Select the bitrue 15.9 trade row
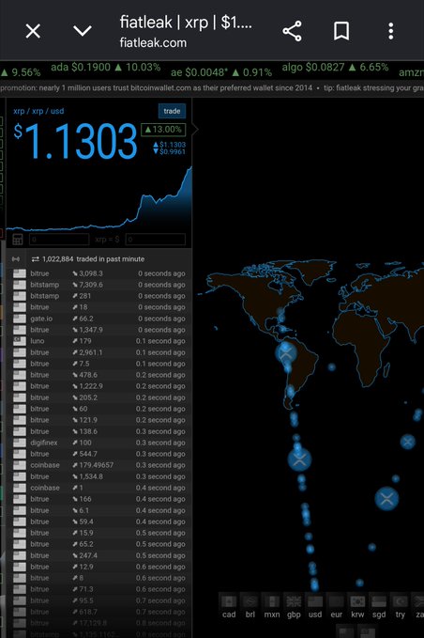 pyautogui.click(x=99, y=533)
